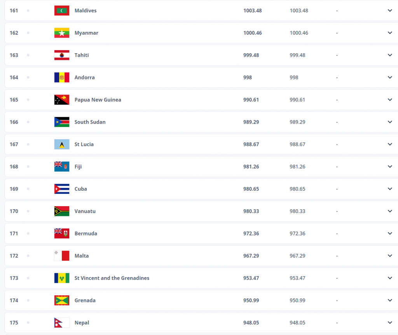Open the Bermuda row dropdown arrow
The height and width of the screenshot is (335, 398).
(x=390, y=233)
